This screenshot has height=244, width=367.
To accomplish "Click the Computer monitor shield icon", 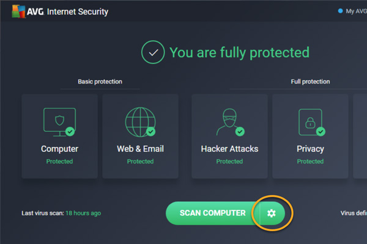I will coord(60,122).
